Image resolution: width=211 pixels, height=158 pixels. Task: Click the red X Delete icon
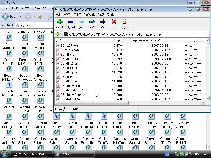click(x=114, y=22)
